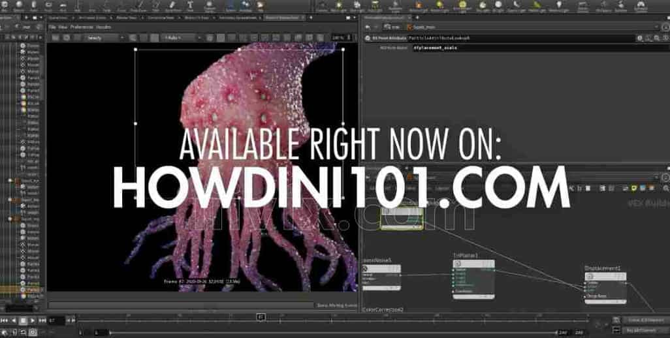The image size is (670, 338).
Task: Open the render view Preferences menu
Action: (x=82, y=27)
